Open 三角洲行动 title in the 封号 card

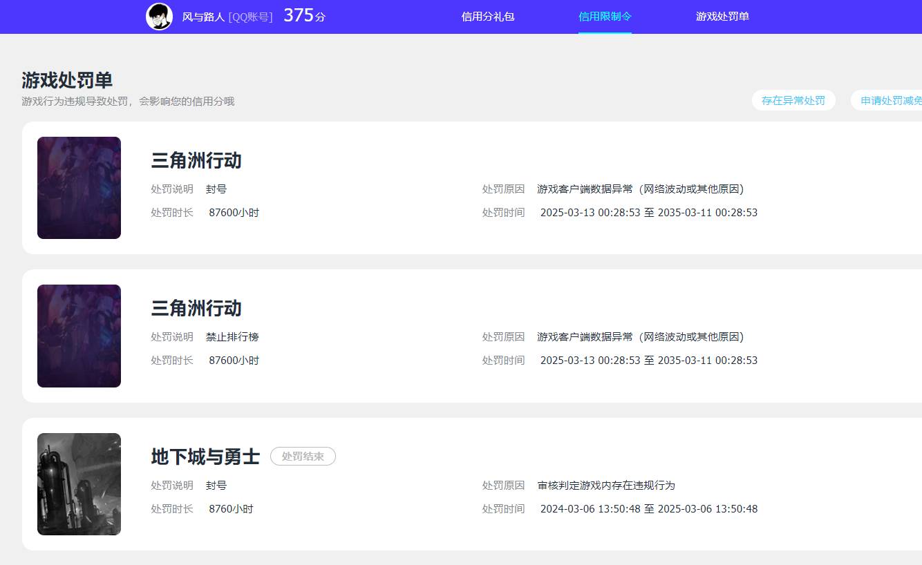[x=196, y=160]
